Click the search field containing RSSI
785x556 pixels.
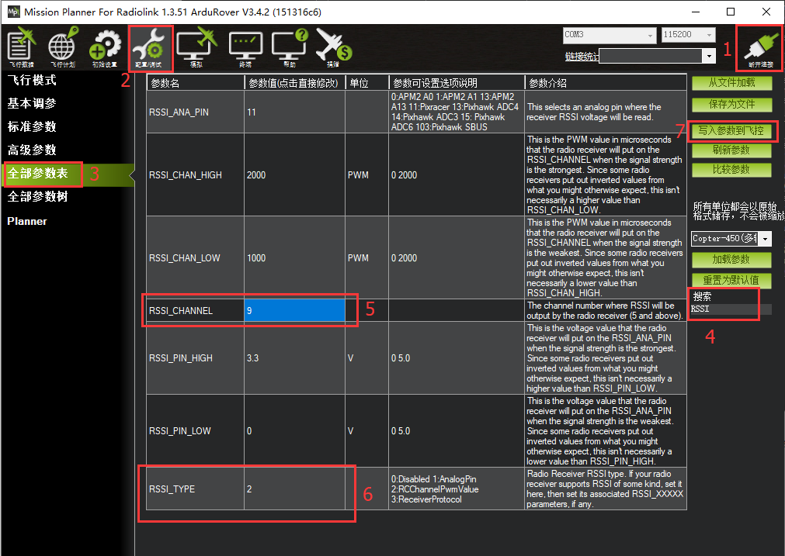point(730,309)
